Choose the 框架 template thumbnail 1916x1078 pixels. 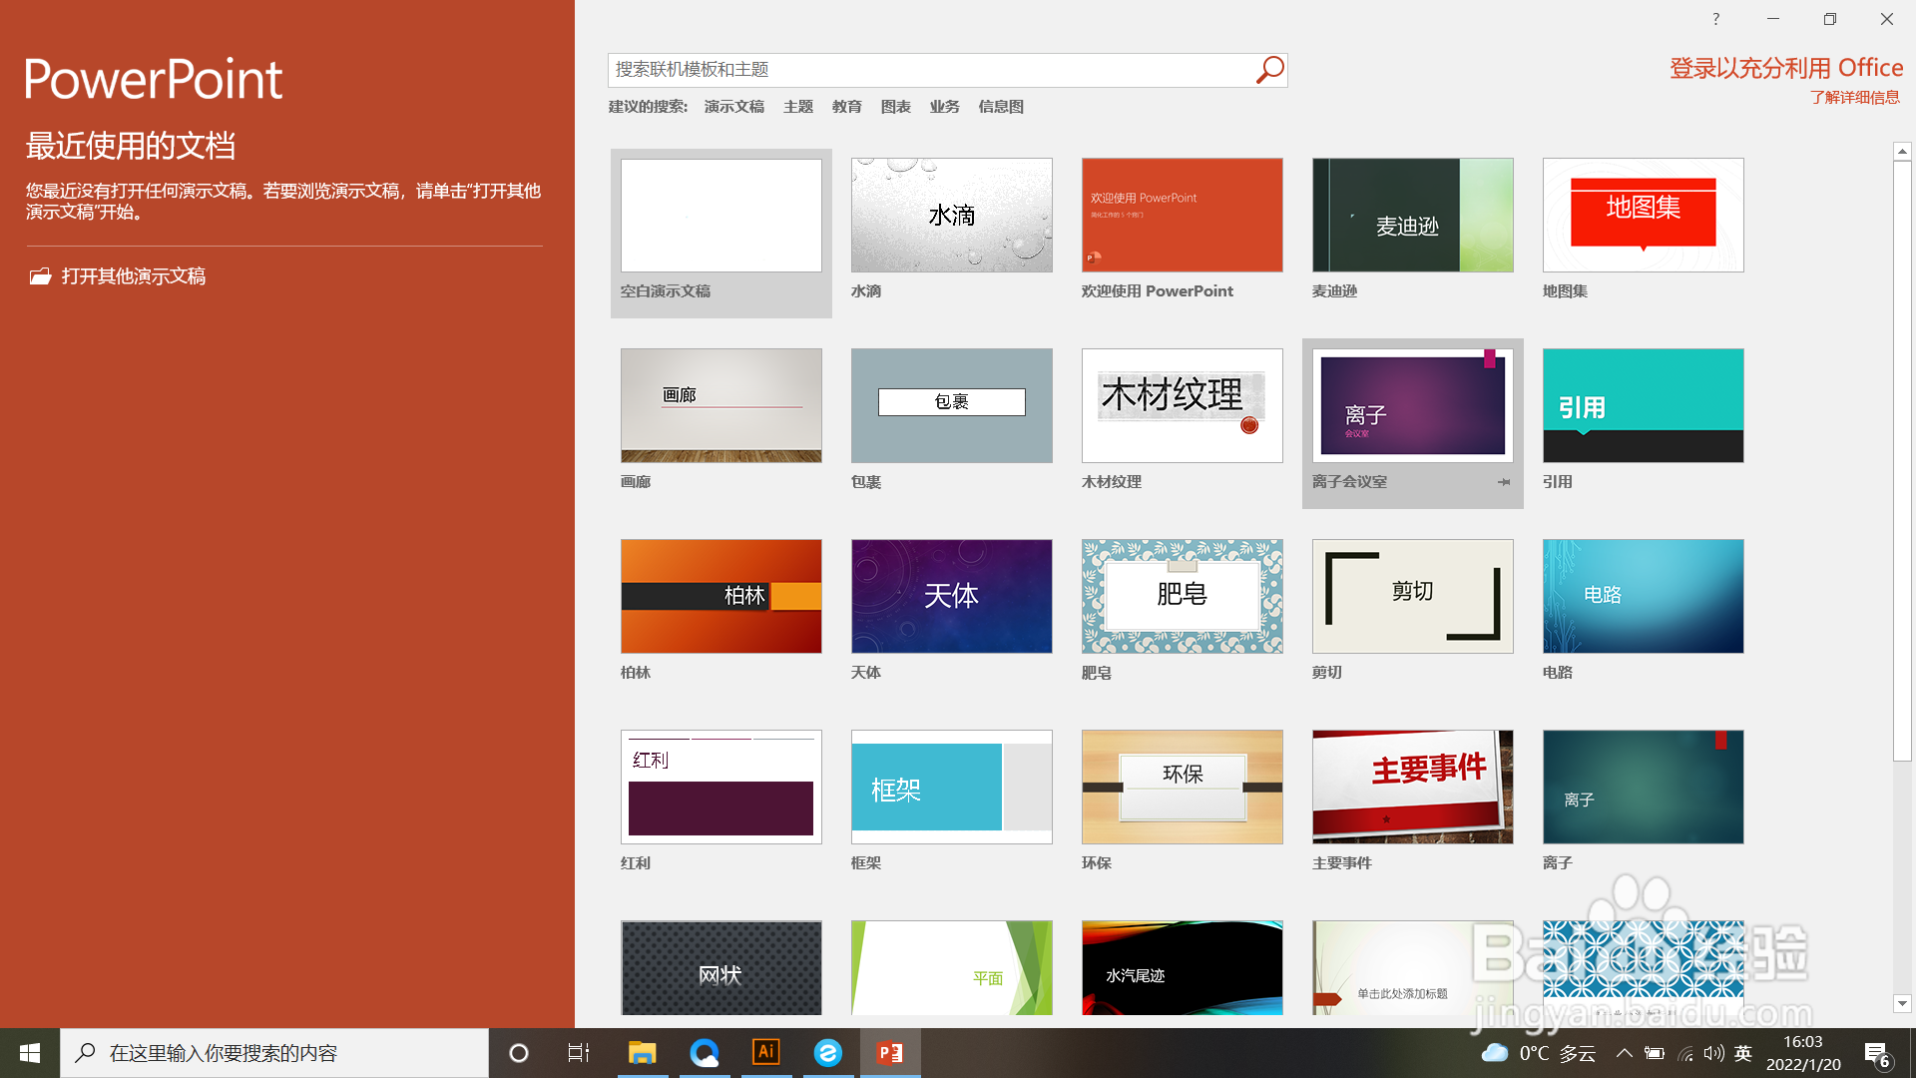point(952,788)
